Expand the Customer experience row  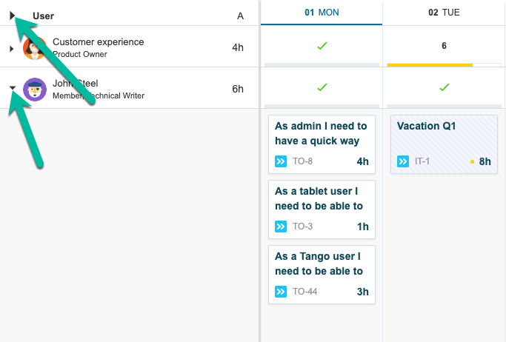(x=12, y=48)
